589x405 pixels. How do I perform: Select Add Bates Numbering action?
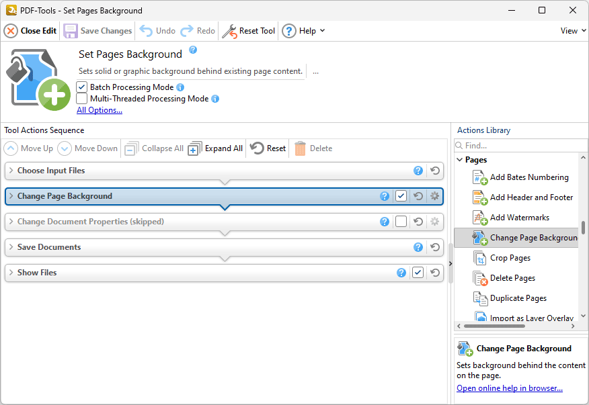click(520, 177)
